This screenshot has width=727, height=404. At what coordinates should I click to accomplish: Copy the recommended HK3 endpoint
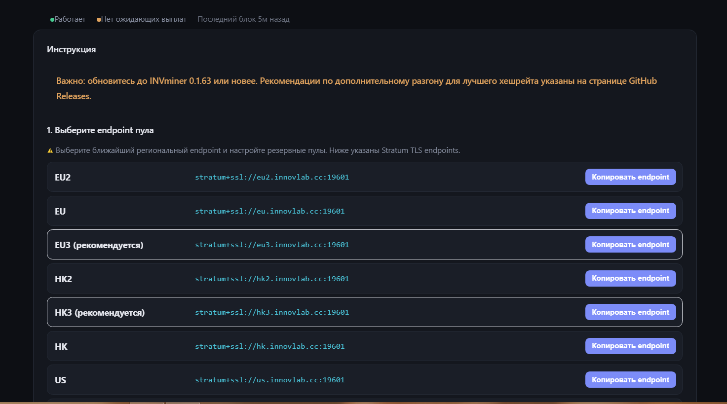pos(630,312)
